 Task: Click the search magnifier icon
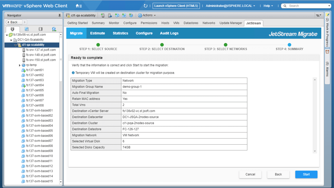tap(285, 6)
